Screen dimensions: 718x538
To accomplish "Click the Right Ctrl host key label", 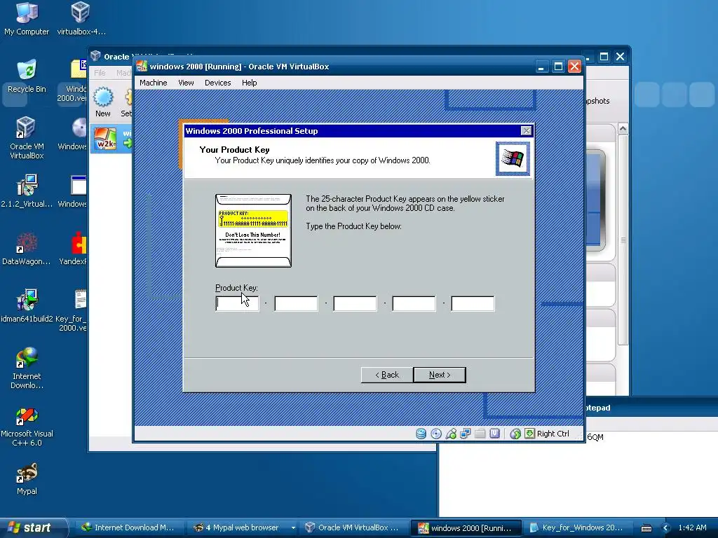I will (x=553, y=434).
